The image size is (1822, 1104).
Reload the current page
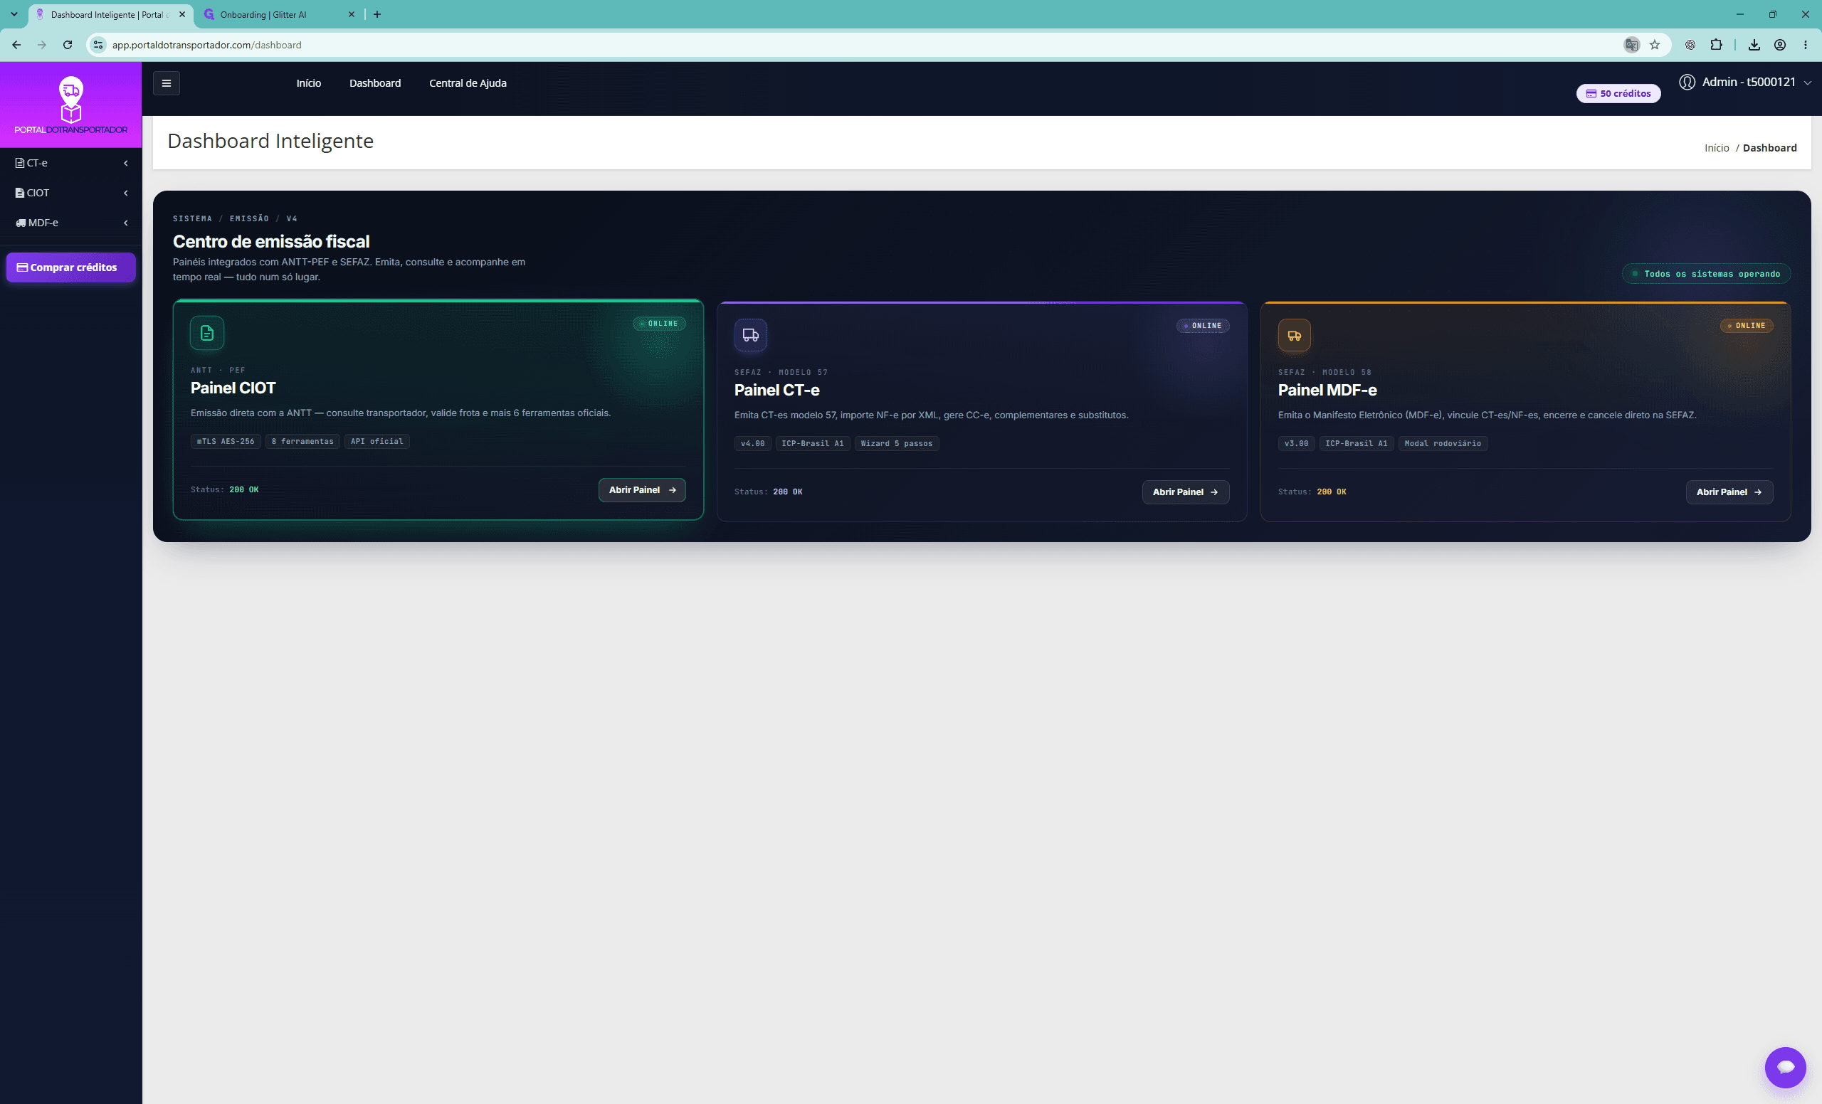(x=68, y=45)
